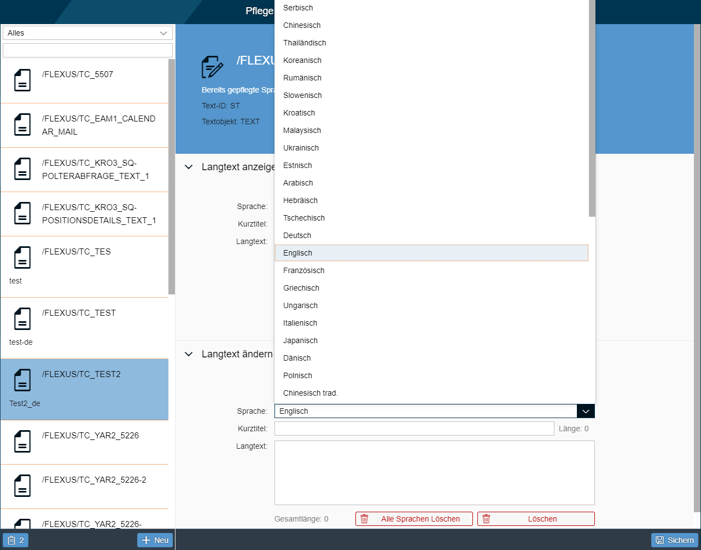Select Ungarisch language option
701x550 pixels.
(x=431, y=305)
